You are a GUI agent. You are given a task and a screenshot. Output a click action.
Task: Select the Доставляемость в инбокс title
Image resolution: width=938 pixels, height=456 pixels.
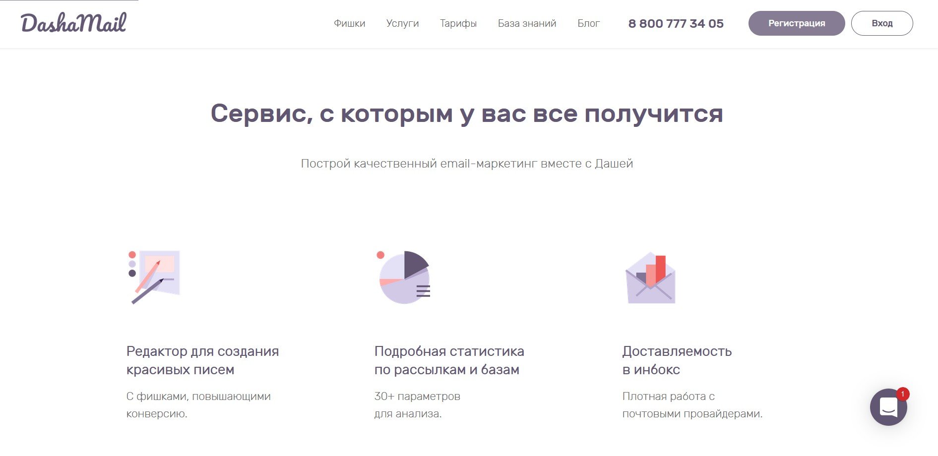[x=677, y=360]
